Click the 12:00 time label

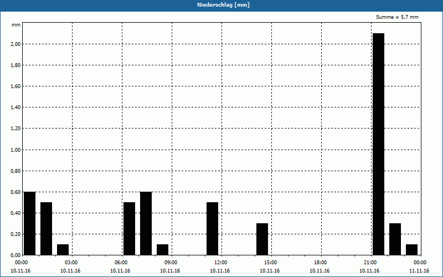point(221,263)
